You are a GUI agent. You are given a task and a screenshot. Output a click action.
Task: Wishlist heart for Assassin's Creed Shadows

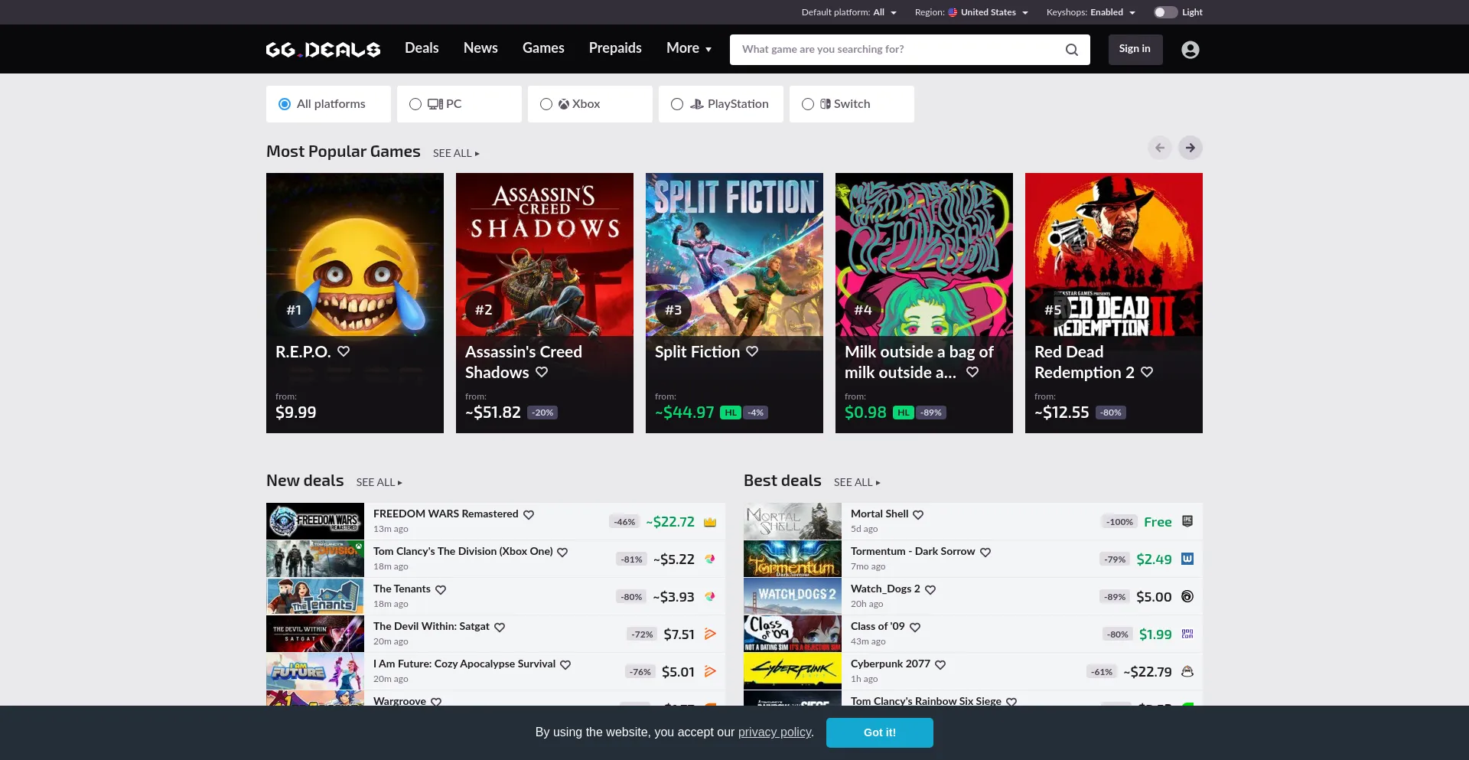tap(542, 372)
